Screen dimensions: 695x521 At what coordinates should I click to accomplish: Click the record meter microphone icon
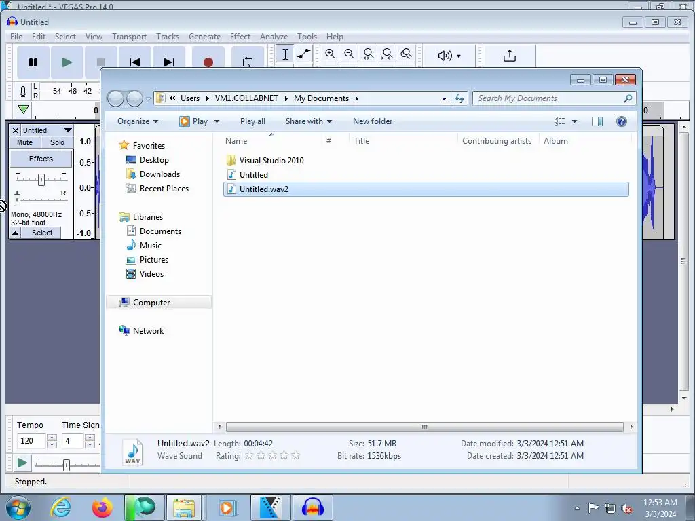(x=23, y=92)
